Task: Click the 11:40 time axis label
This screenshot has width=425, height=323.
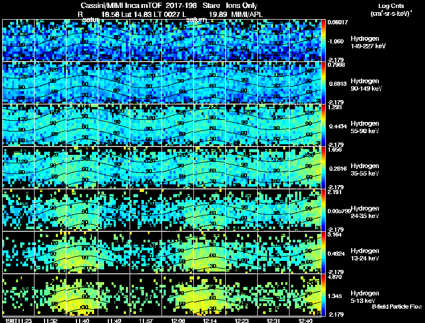Action: 82,320
